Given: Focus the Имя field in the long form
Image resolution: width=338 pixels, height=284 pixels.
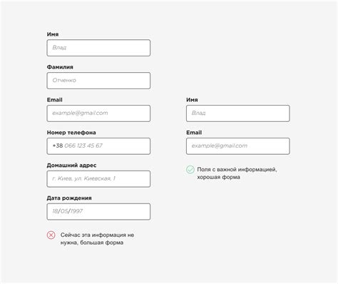Looking at the screenshot, I should pos(98,48).
